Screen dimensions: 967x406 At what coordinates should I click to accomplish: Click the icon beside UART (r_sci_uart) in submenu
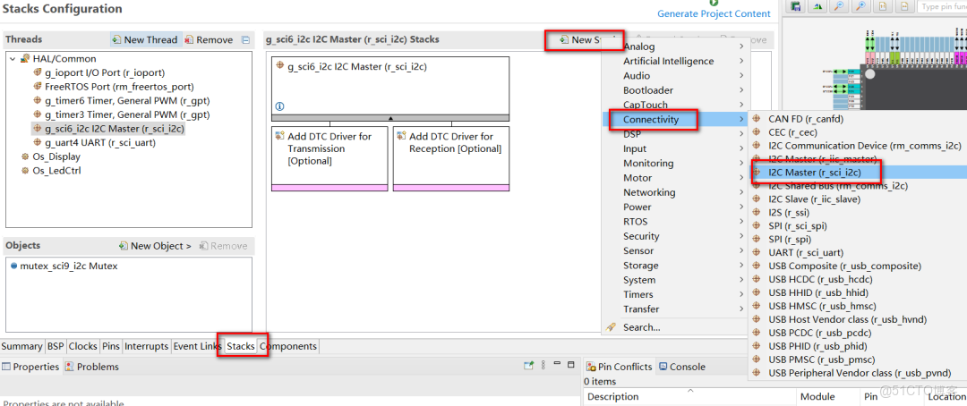pyautogui.click(x=757, y=252)
